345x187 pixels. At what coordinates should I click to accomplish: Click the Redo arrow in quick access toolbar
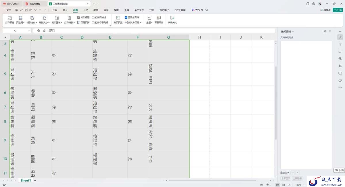(x=40, y=10)
